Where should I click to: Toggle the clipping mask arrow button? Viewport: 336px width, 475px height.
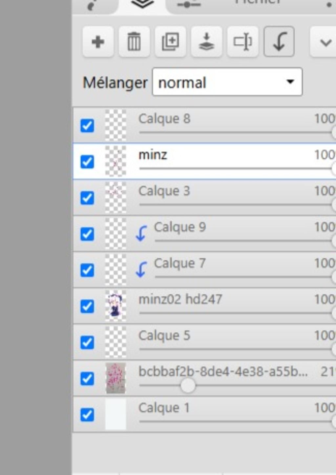point(279,42)
